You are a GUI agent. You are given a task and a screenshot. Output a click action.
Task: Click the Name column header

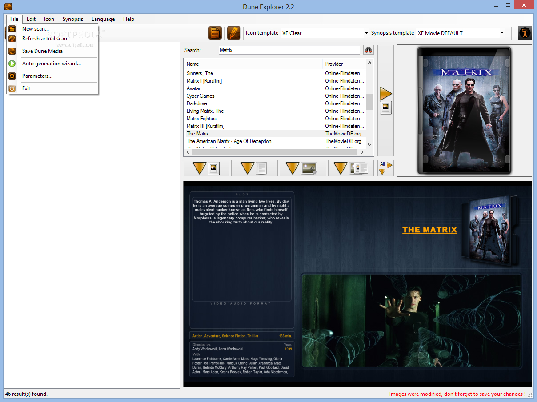(253, 64)
